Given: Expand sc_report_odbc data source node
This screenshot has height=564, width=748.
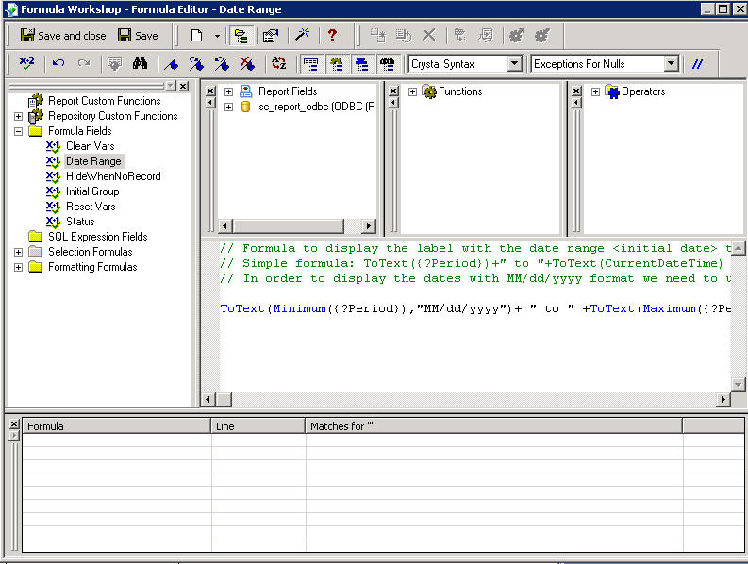Looking at the screenshot, I should pos(228,107).
